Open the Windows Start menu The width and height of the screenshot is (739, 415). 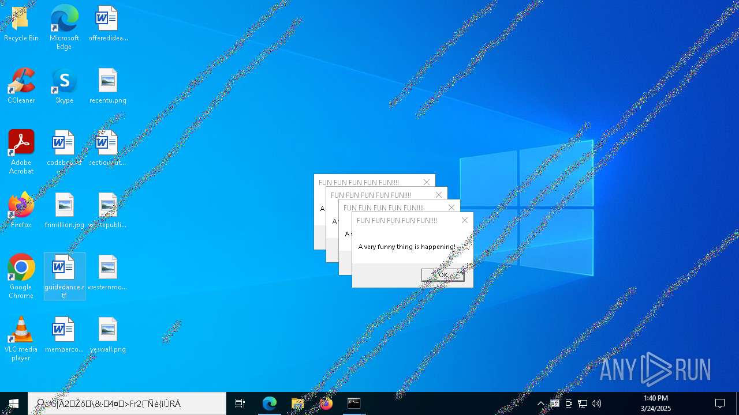click(14, 403)
